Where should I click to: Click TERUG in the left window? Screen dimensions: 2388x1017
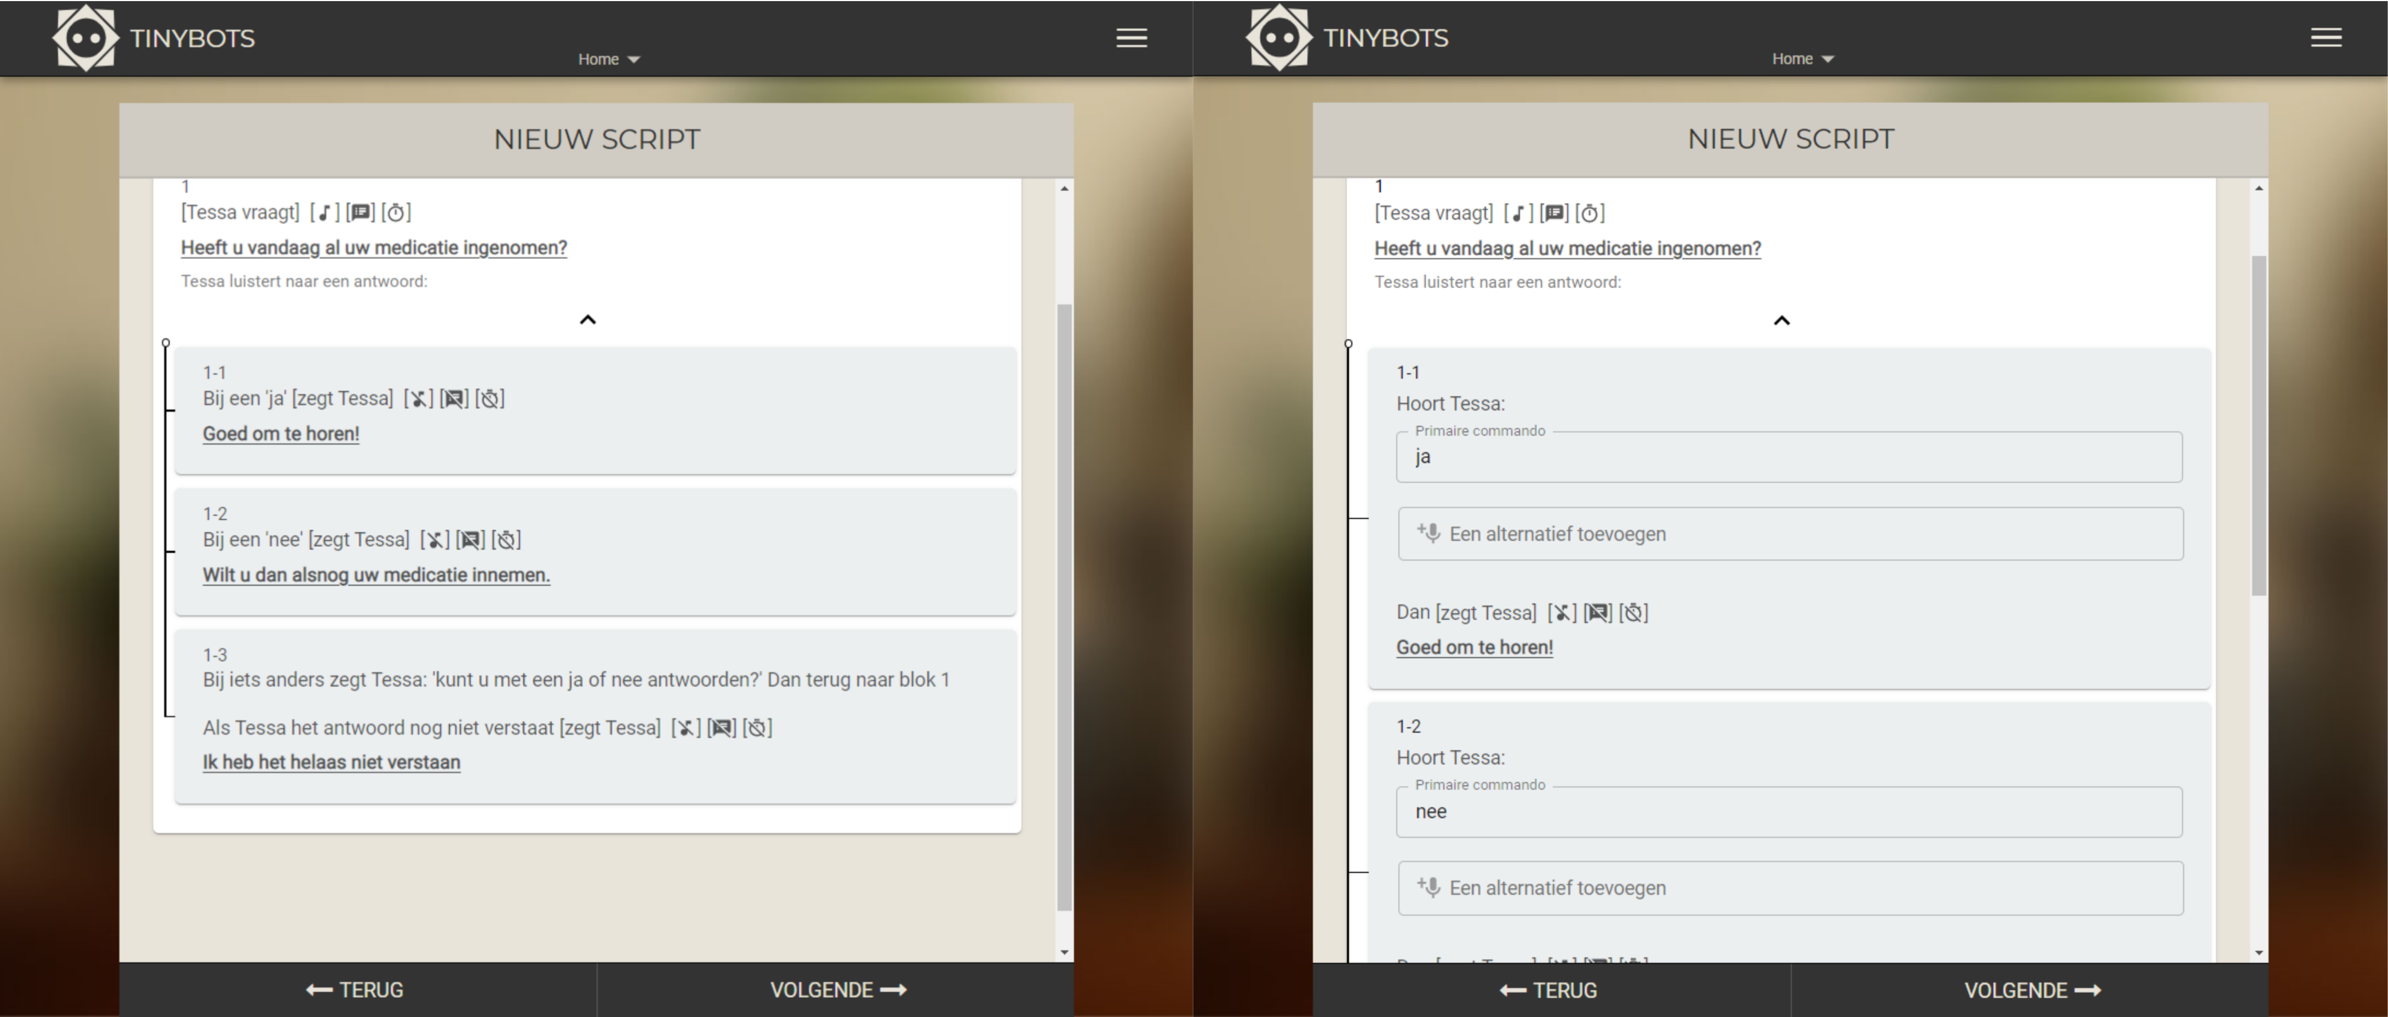tap(355, 990)
